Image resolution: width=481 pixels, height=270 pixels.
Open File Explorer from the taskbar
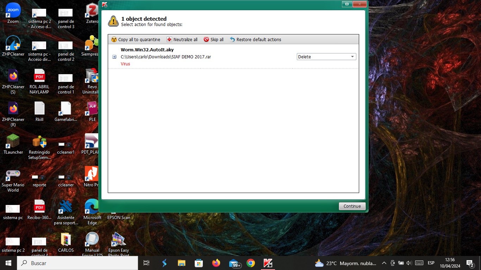coord(181,263)
